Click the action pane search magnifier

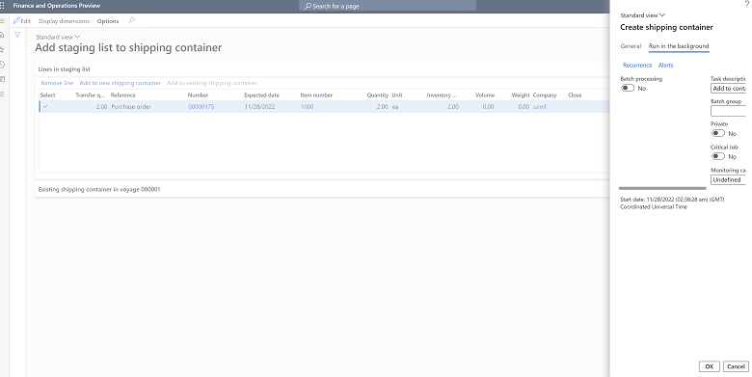coord(131,20)
